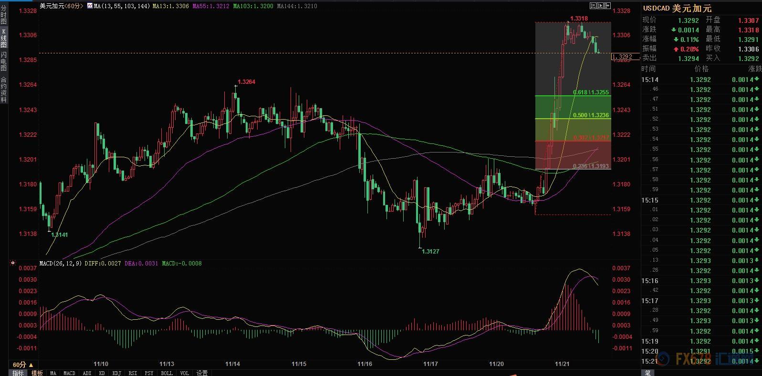The height and width of the screenshot is (376, 762).
Task: Click the 15:15 tick row
Action: click(701, 200)
